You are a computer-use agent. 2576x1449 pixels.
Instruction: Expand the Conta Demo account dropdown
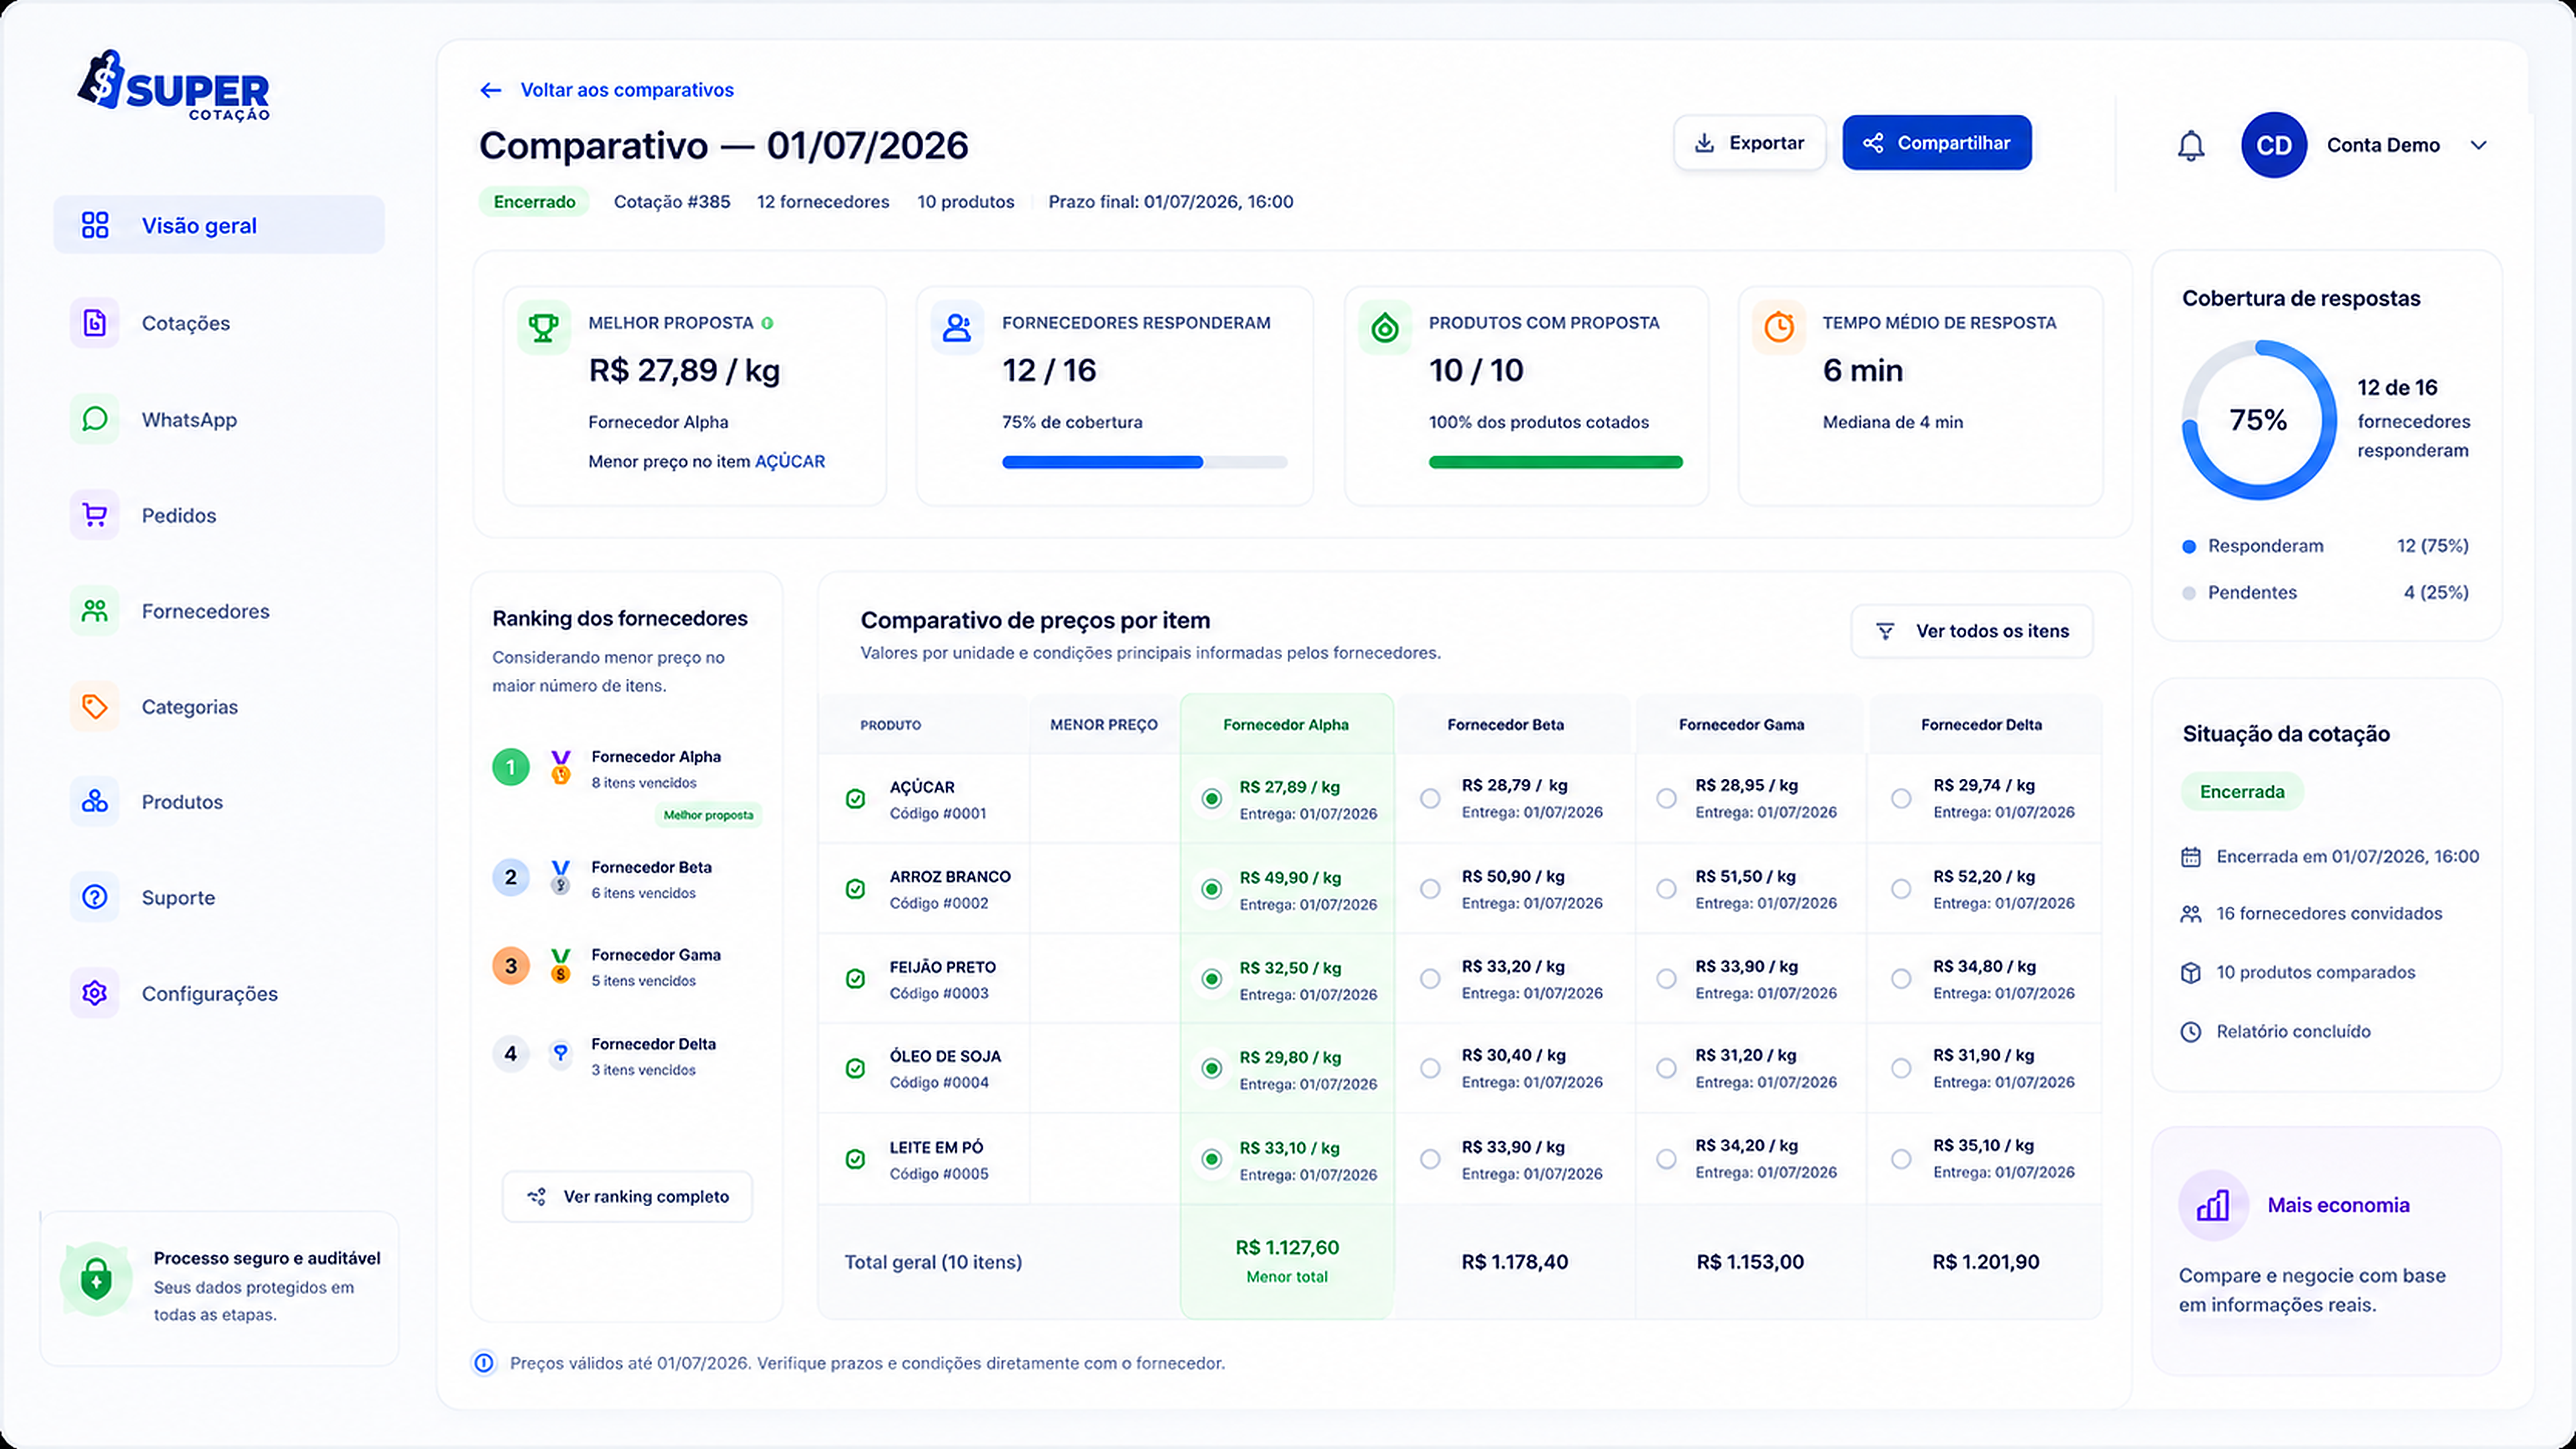(2478, 145)
